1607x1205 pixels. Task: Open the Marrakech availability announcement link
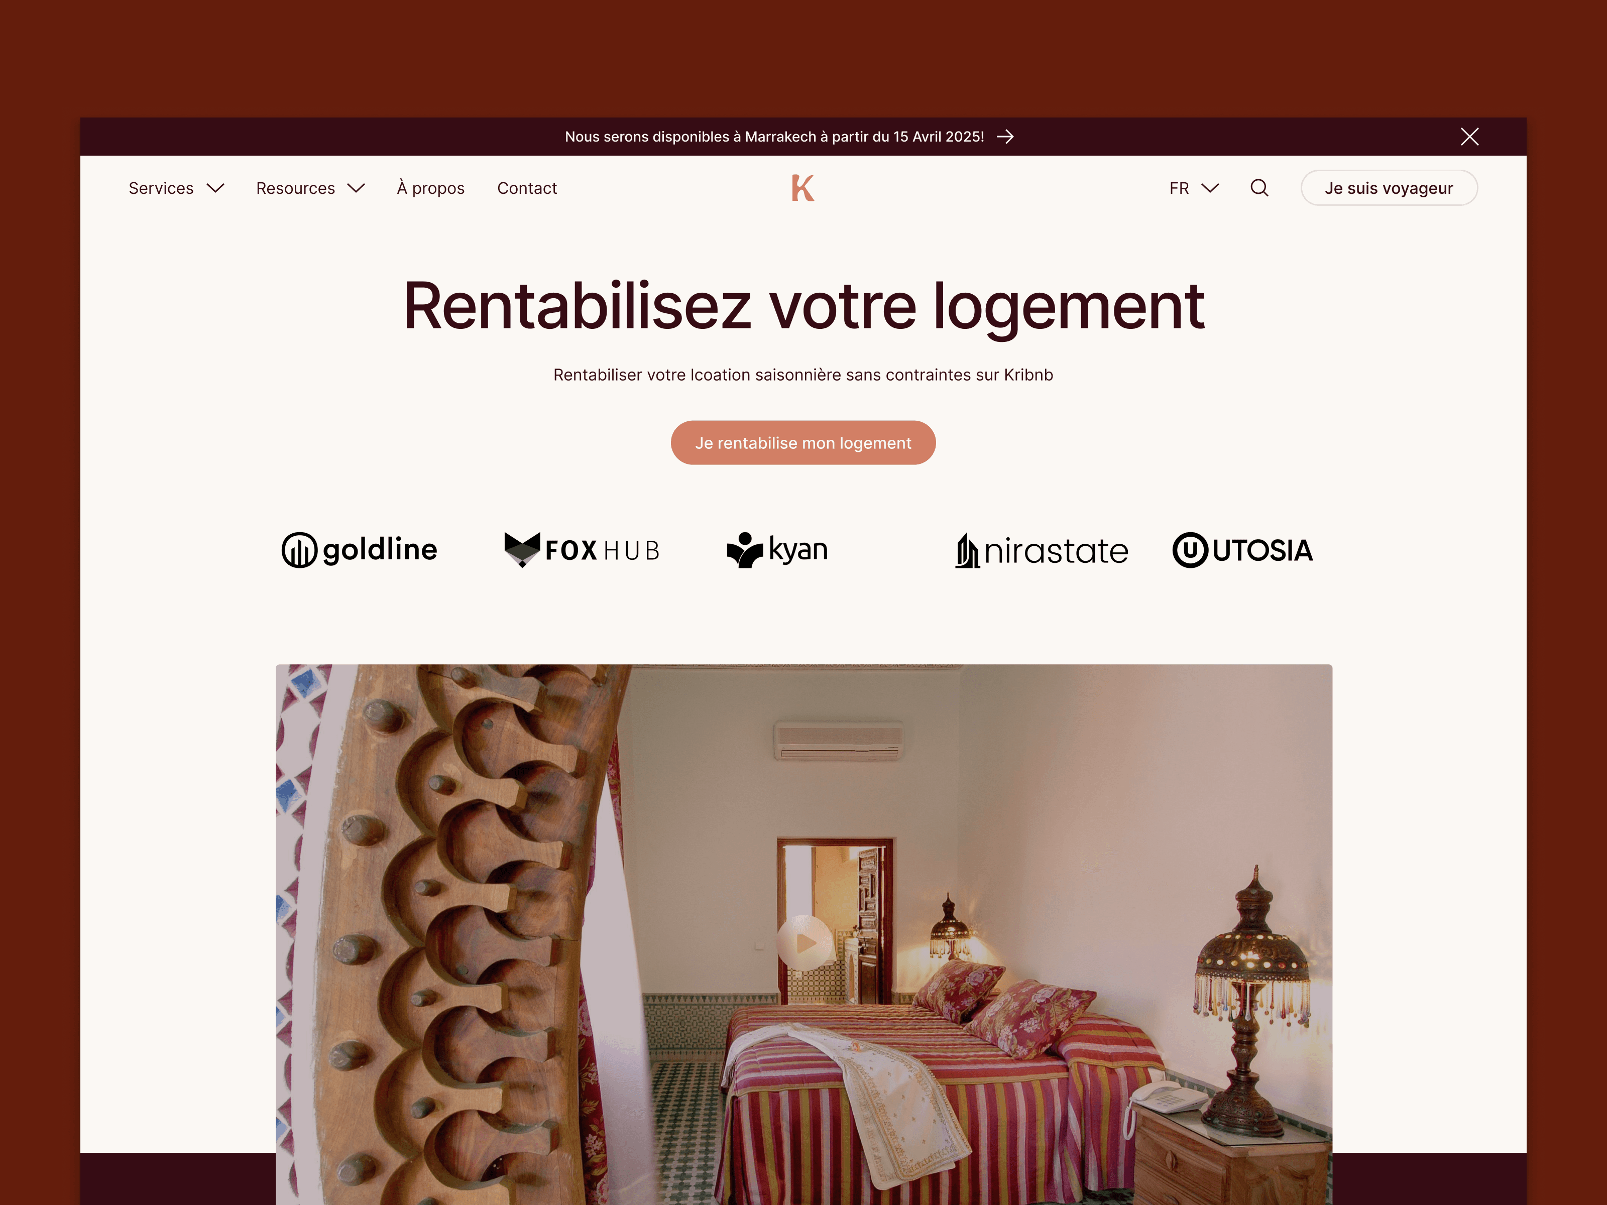pos(774,137)
